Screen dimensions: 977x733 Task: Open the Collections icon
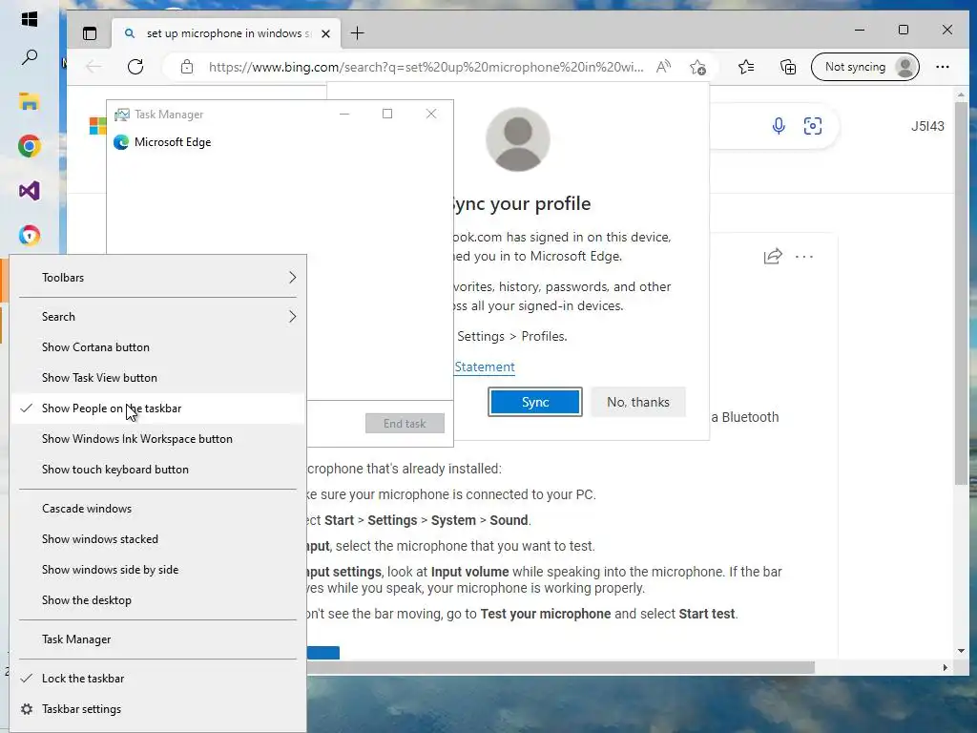point(788,67)
